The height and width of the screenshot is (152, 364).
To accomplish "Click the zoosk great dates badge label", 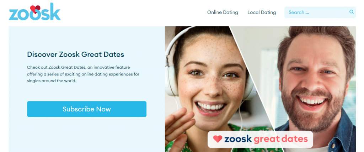I will click(260, 139).
